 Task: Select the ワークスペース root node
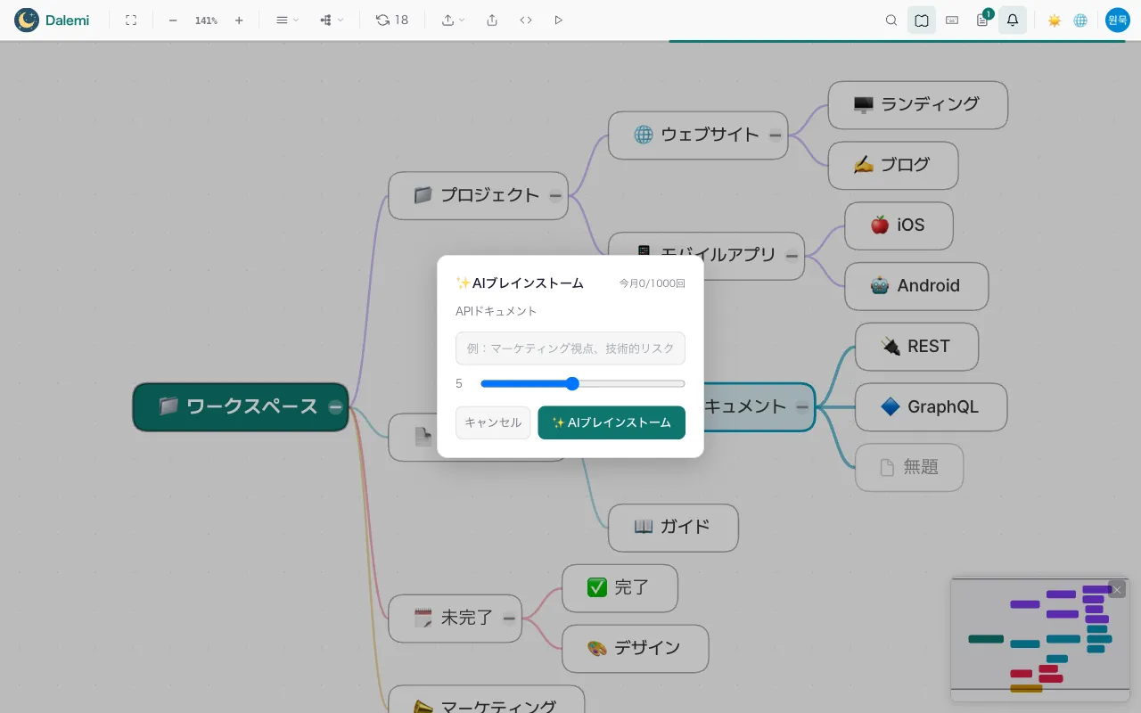click(240, 407)
